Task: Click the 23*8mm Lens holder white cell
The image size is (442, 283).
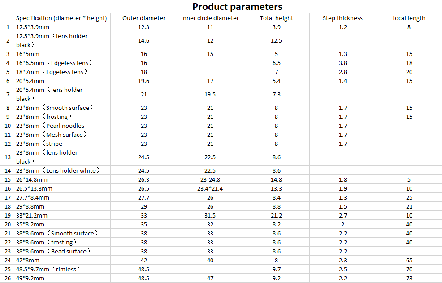Action: 63,170
